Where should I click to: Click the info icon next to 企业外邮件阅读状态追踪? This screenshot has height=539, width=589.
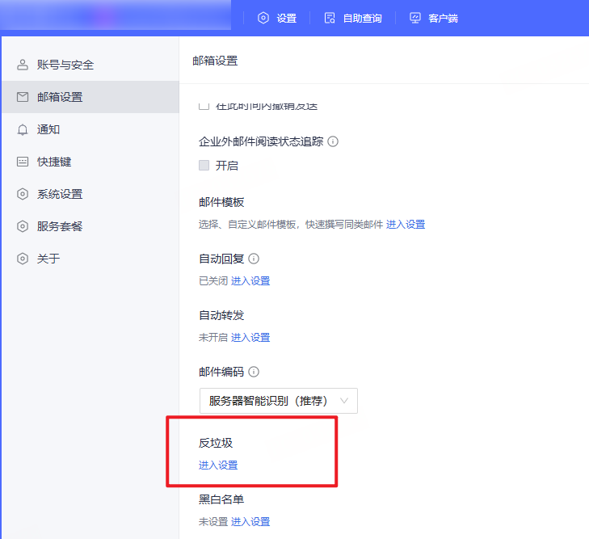point(333,141)
